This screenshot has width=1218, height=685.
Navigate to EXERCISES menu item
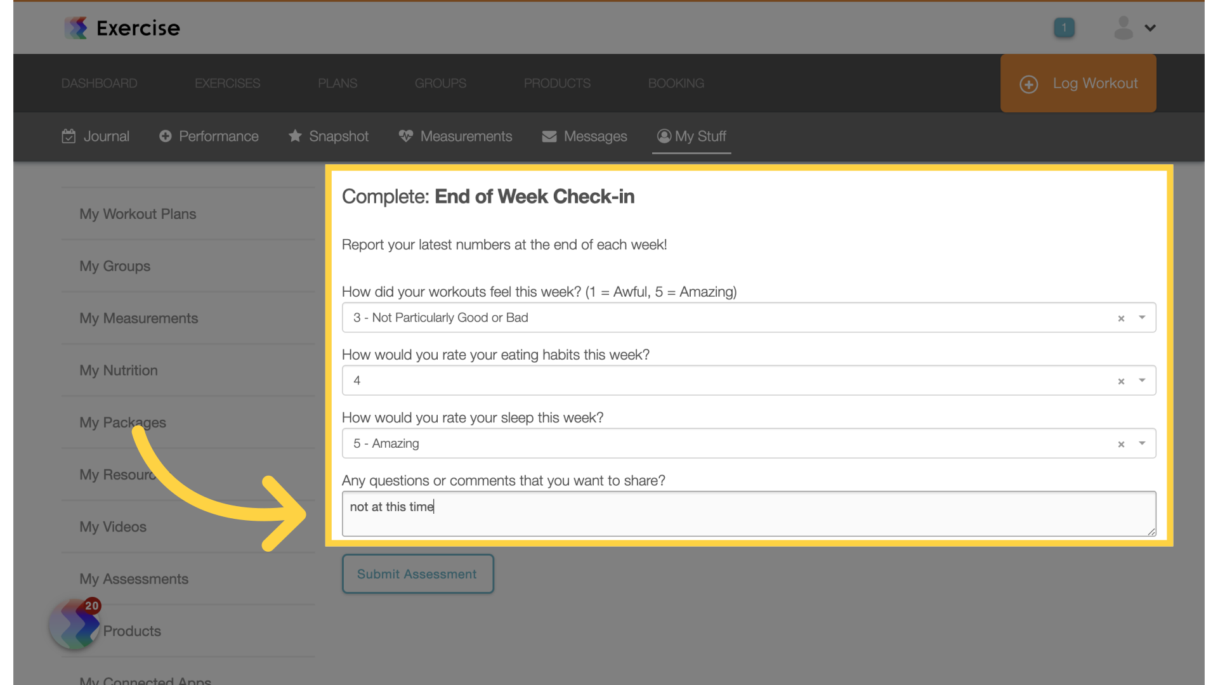[228, 83]
